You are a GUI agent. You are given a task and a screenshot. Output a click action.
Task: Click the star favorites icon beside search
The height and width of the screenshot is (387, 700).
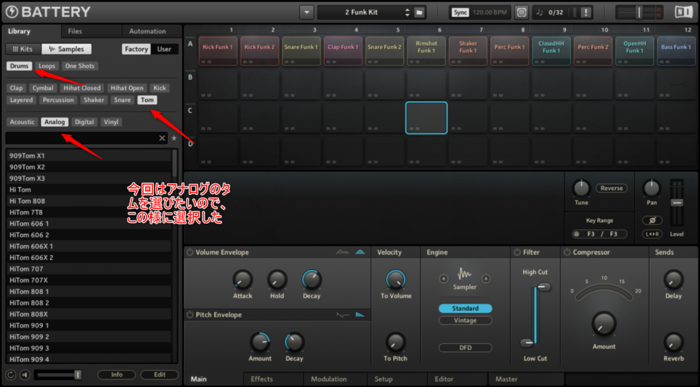pos(174,138)
